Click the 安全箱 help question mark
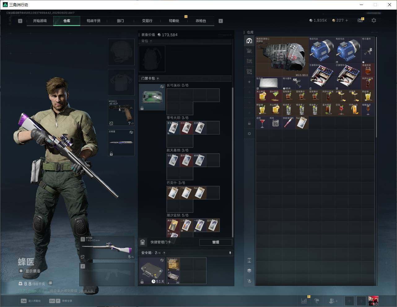The width and height of the screenshot is (397, 307). (x=164, y=253)
